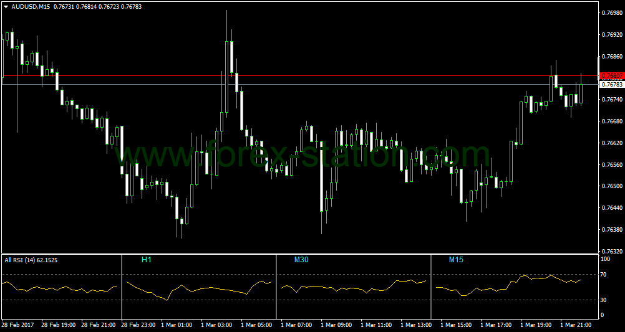This screenshot has height=332, width=625.
Task: Click the M15 timeframe label in the RSI panel
Action: pyautogui.click(x=456, y=260)
